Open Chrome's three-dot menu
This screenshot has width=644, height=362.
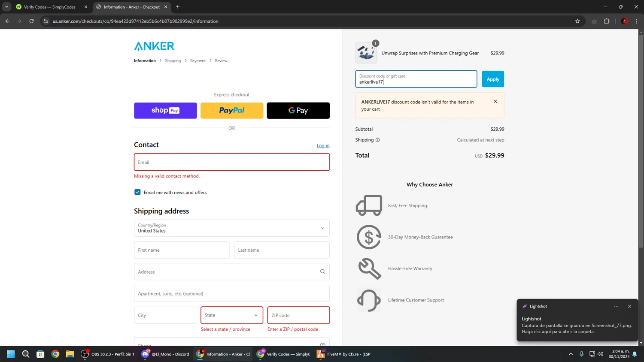click(637, 21)
